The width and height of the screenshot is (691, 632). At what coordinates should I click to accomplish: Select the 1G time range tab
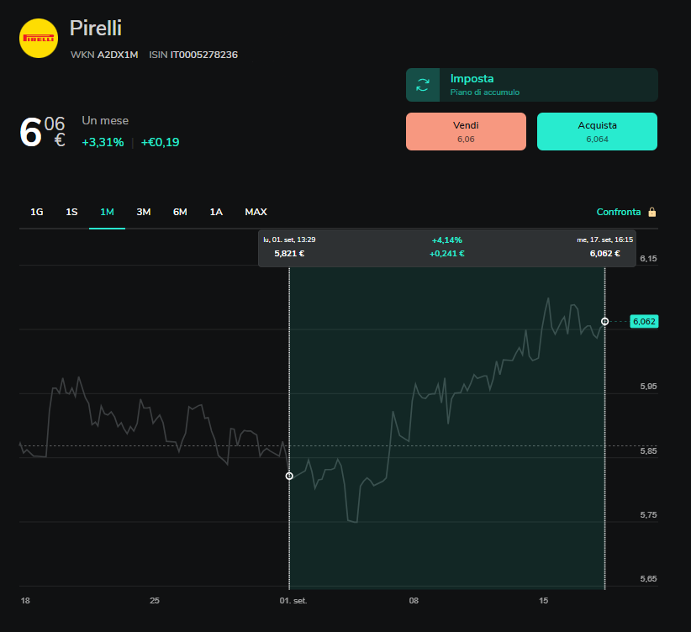click(37, 212)
